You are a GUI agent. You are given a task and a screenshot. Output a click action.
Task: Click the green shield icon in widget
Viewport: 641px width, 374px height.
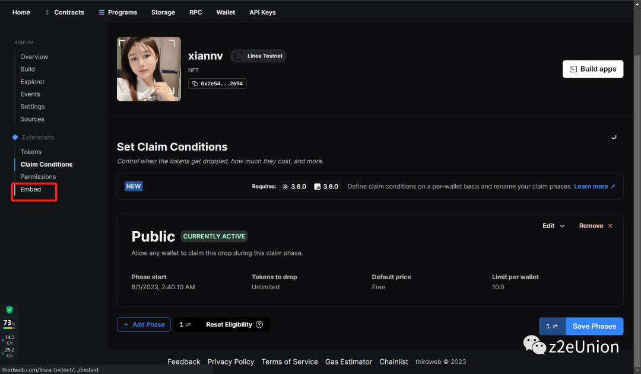click(9, 310)
